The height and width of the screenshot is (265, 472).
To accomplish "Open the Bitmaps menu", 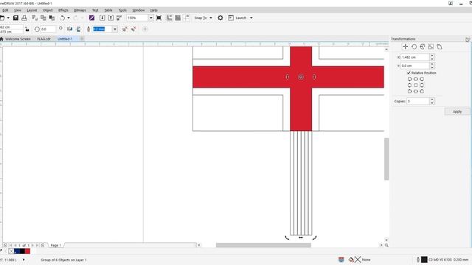I will coord(80,10).
